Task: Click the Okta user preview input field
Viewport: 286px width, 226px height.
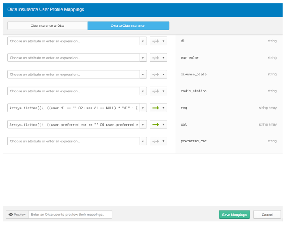Action: [x=70, y=215]
